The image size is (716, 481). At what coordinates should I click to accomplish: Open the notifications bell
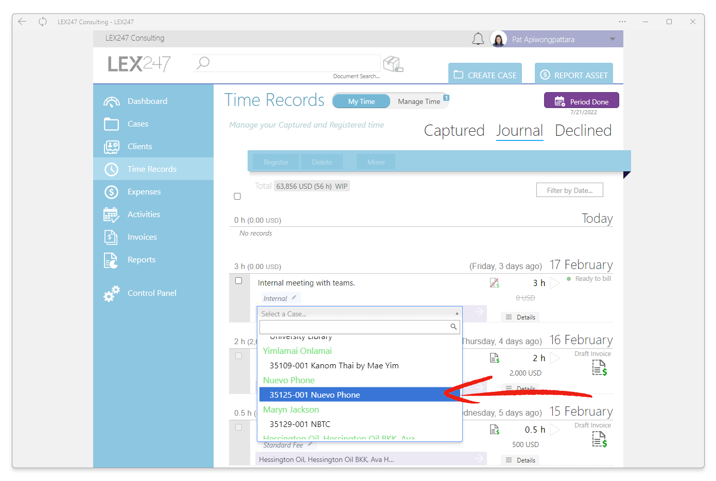[478, 39]
